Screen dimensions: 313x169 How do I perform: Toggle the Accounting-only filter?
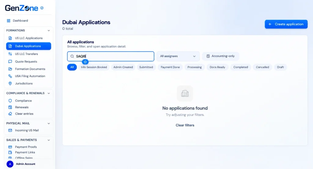221,56
